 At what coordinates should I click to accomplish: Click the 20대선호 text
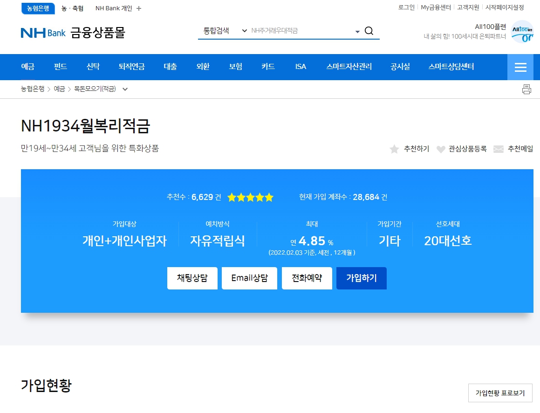click(448, 241)
